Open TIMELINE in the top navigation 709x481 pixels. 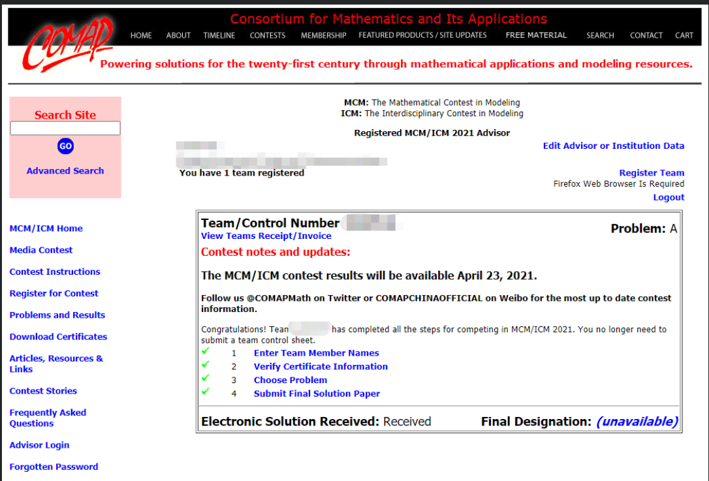click(x=219, y=35)
